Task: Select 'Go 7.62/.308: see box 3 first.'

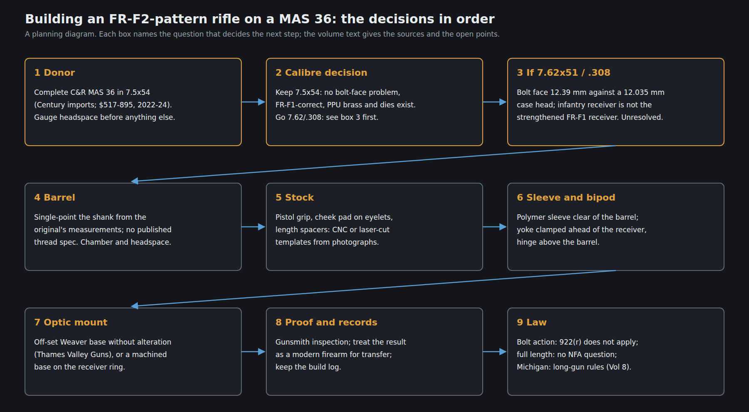Action: (327, 117)
